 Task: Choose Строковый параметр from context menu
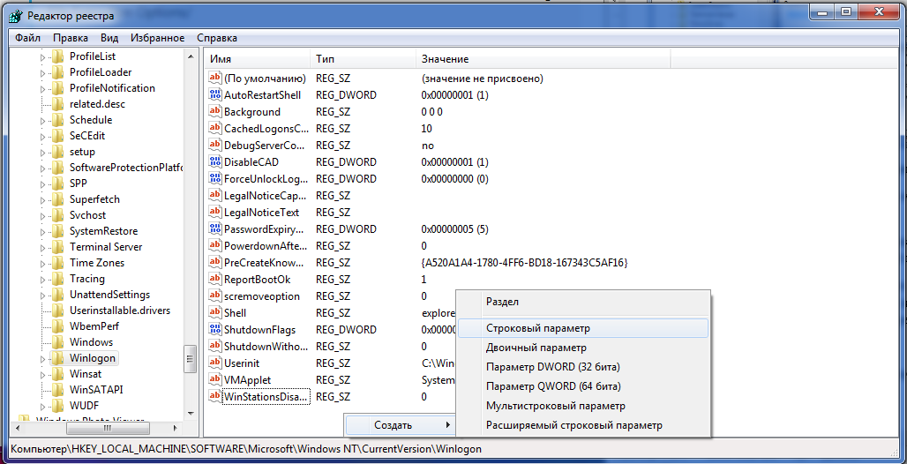point(537,328)
